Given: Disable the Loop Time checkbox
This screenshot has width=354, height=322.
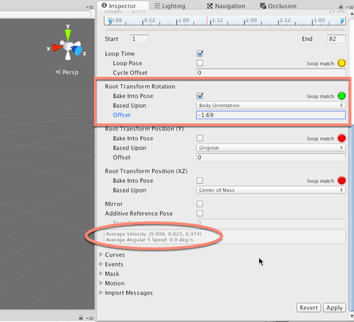Looking at the screenshot, I should [200, 54].
